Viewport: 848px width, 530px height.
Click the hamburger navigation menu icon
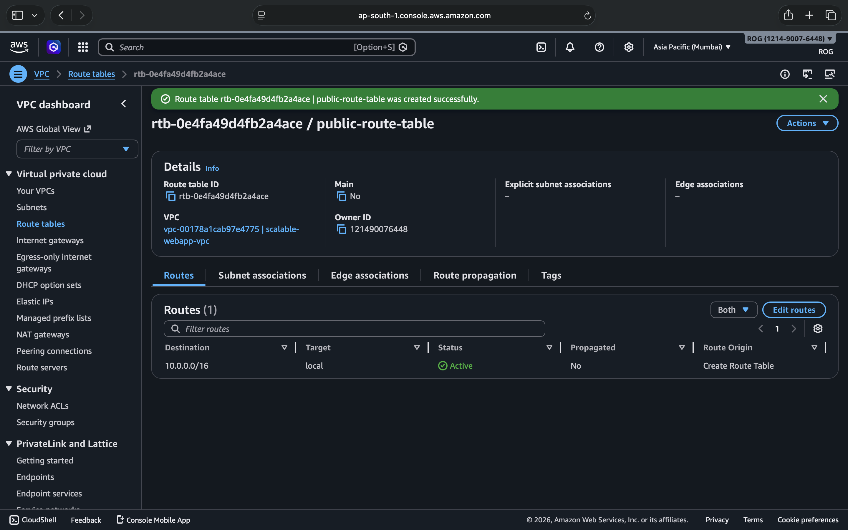pyautogui.click(x=18, y=74)
